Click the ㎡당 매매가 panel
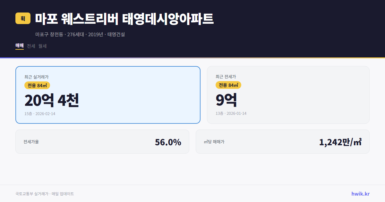 (x=282, y=141)
